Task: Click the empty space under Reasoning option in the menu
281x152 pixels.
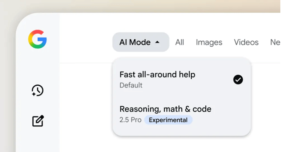Action: [181, 131]
